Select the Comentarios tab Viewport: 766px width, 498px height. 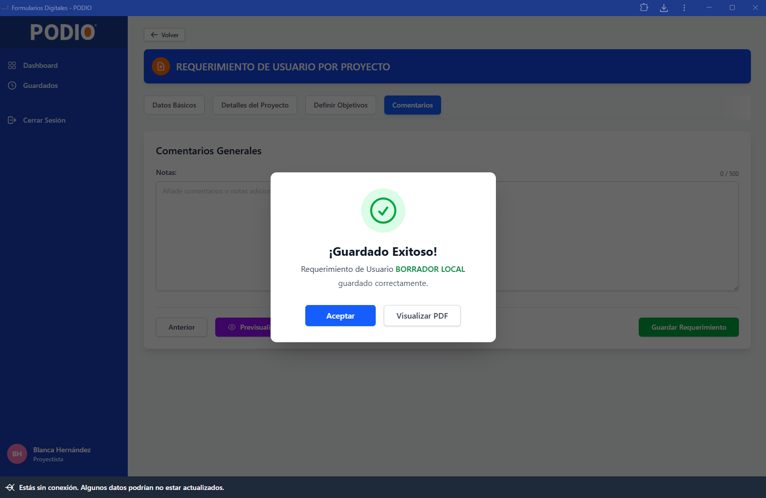pyautogui.click(x=412, y=105)
